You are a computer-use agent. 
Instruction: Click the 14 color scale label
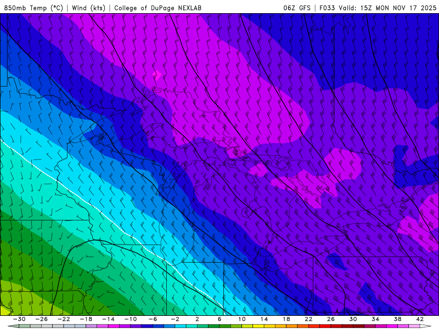coord(264,319)
